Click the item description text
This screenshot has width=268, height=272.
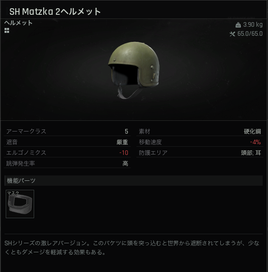[x=132, y=247]
